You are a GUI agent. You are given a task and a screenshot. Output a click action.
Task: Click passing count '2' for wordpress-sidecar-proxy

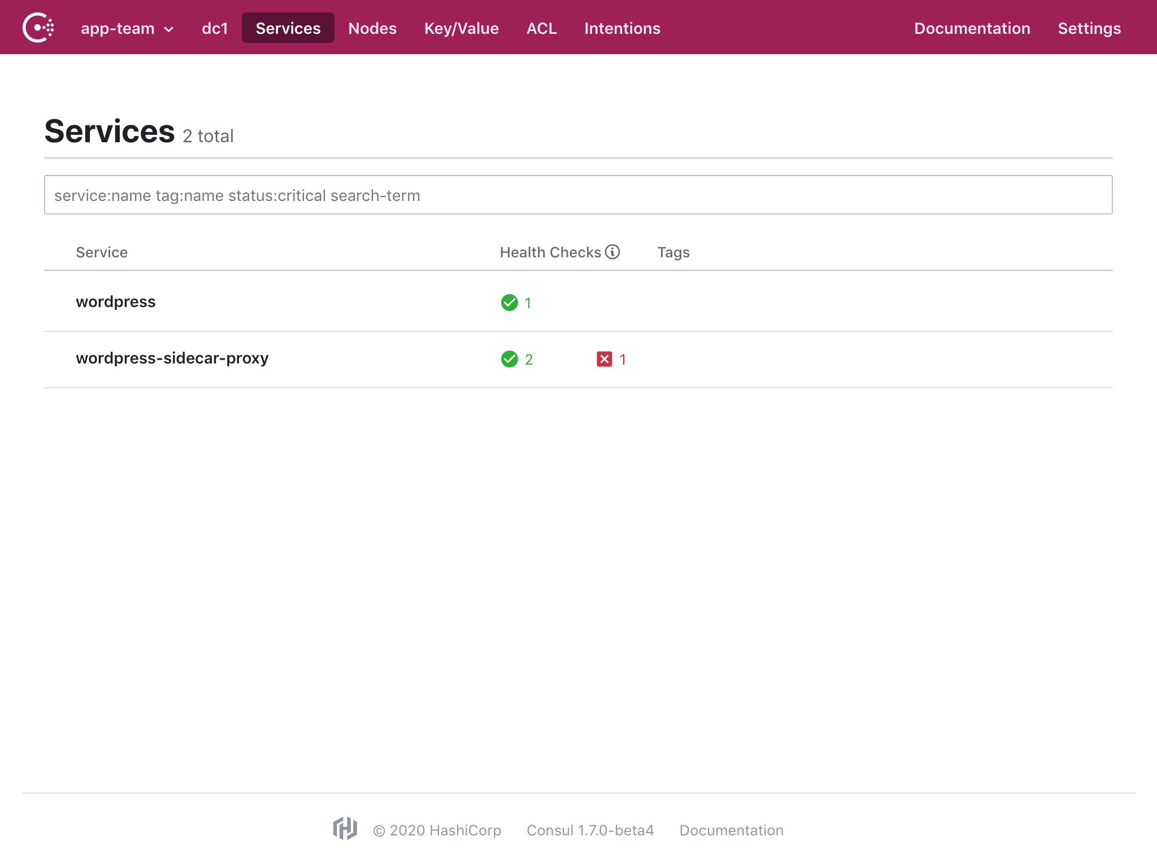tap(529, 360)
